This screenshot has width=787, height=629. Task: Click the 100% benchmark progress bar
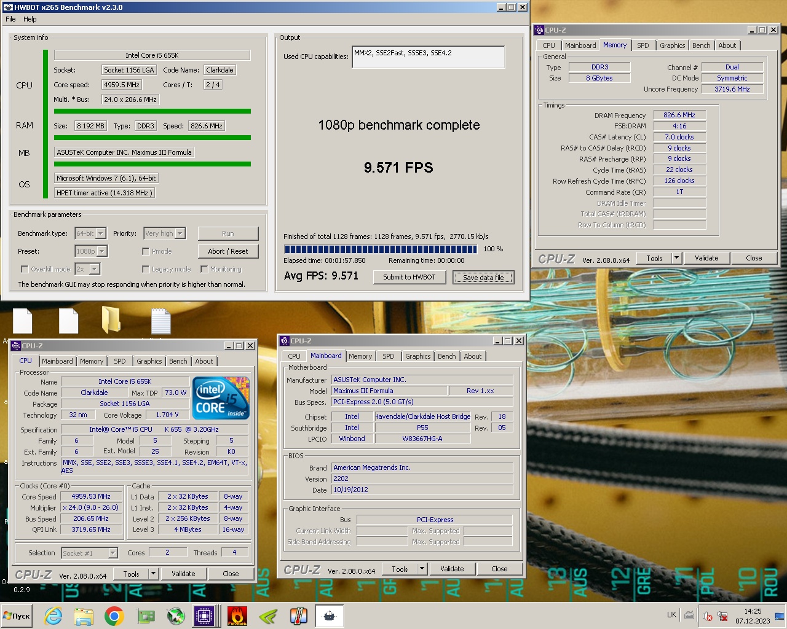[x=381, y=249]
